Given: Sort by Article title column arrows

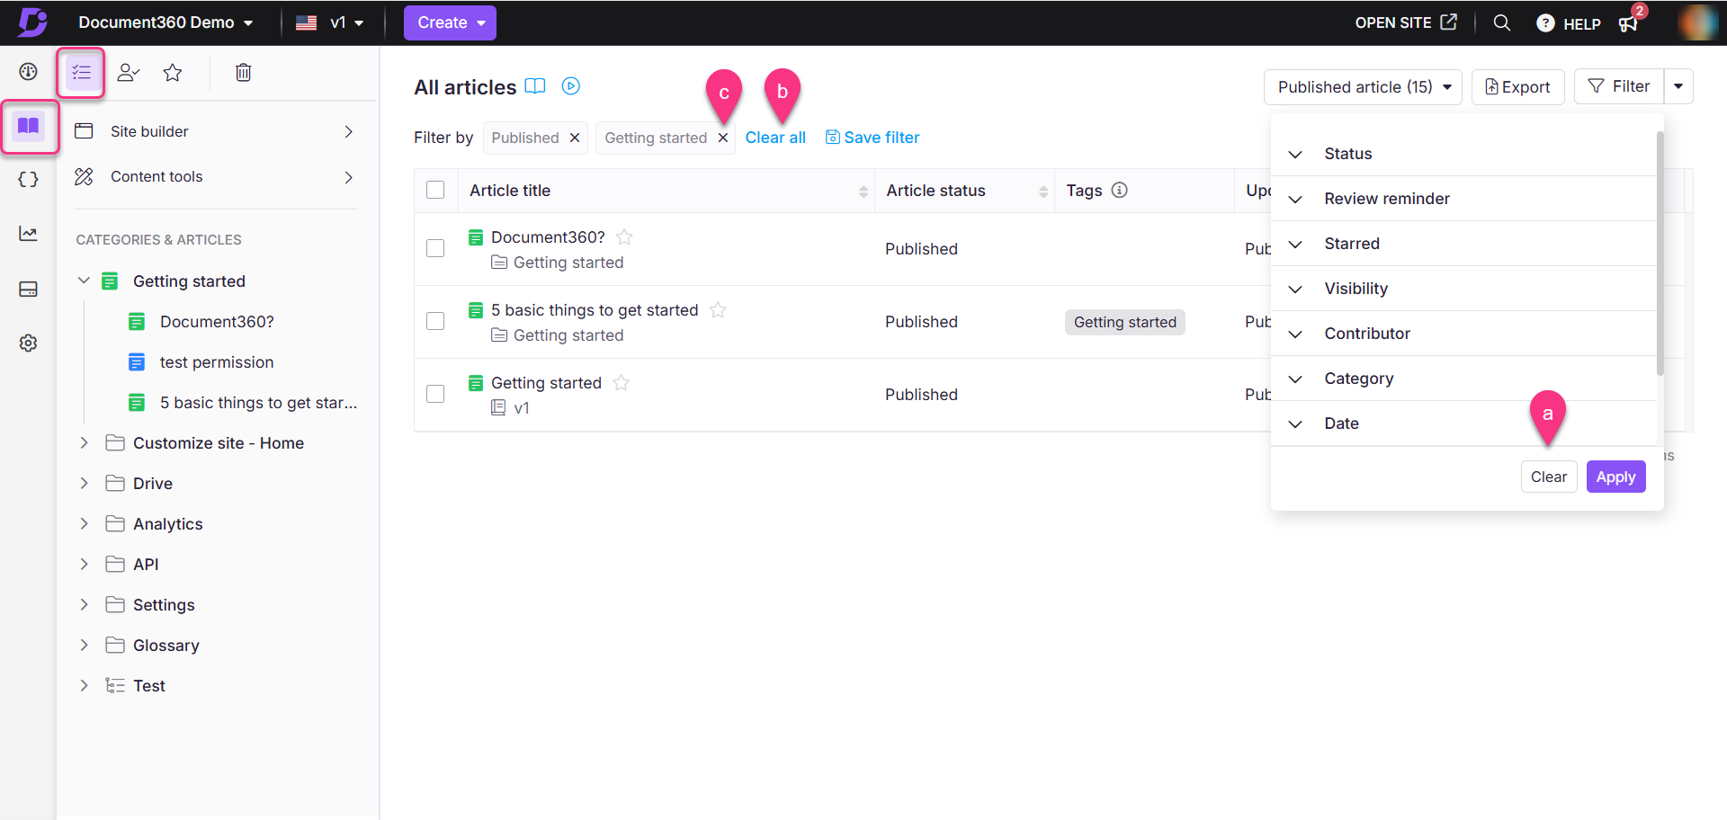Looking at the screenshot, I should click(x=863, y=191).
